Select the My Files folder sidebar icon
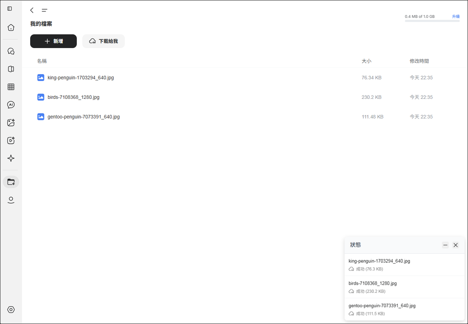Image resolution: width=468 pixels, height=324 pixels. click(x=11, y=182)
